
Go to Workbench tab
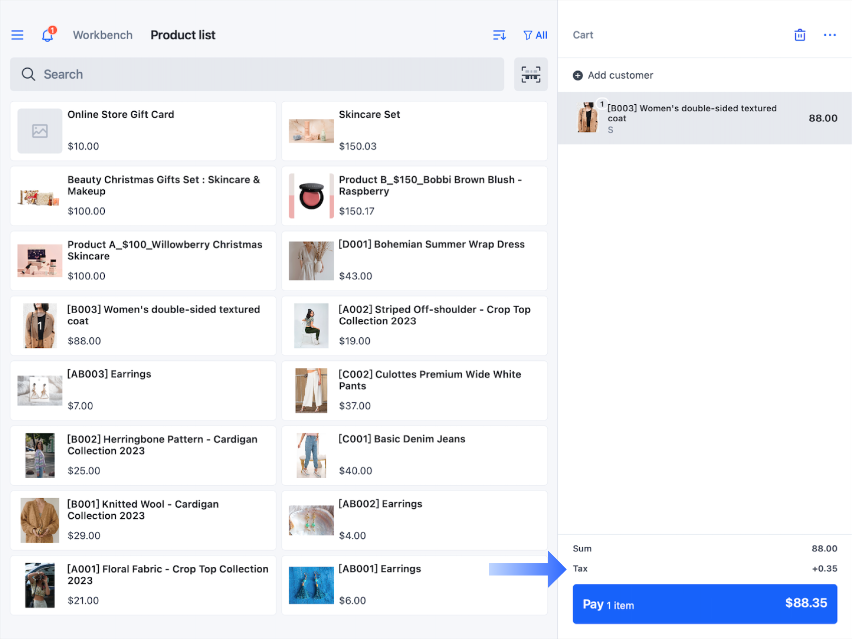(x=103, y=35)
